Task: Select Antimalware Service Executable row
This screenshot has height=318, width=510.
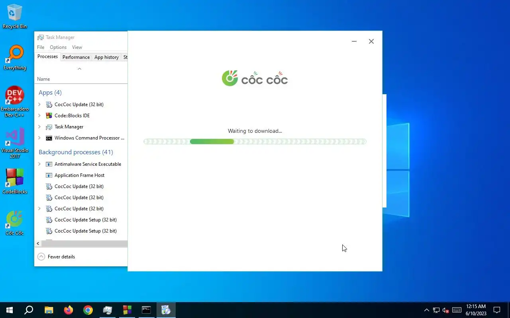Action: [81, 164]
